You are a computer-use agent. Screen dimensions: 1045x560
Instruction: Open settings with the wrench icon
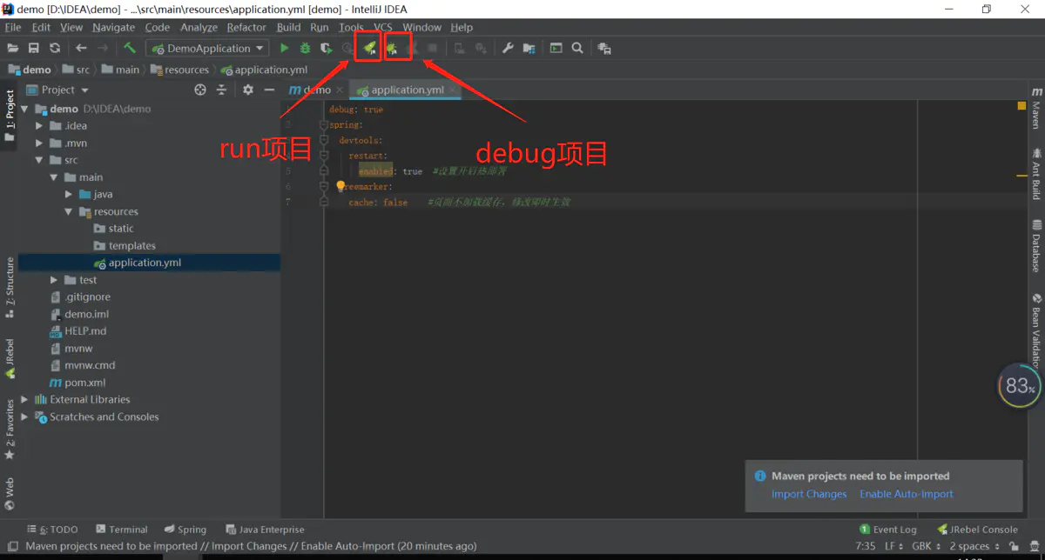click(x=508, y=49)
